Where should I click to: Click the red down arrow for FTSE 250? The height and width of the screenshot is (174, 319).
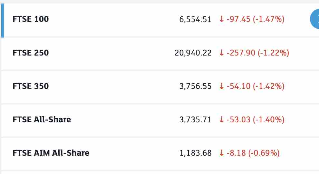pyautogui.click(x=221, y=53)
